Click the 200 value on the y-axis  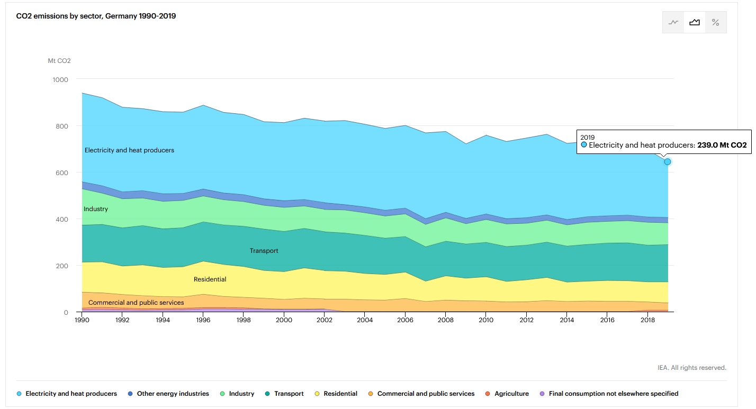coord(63,266)
